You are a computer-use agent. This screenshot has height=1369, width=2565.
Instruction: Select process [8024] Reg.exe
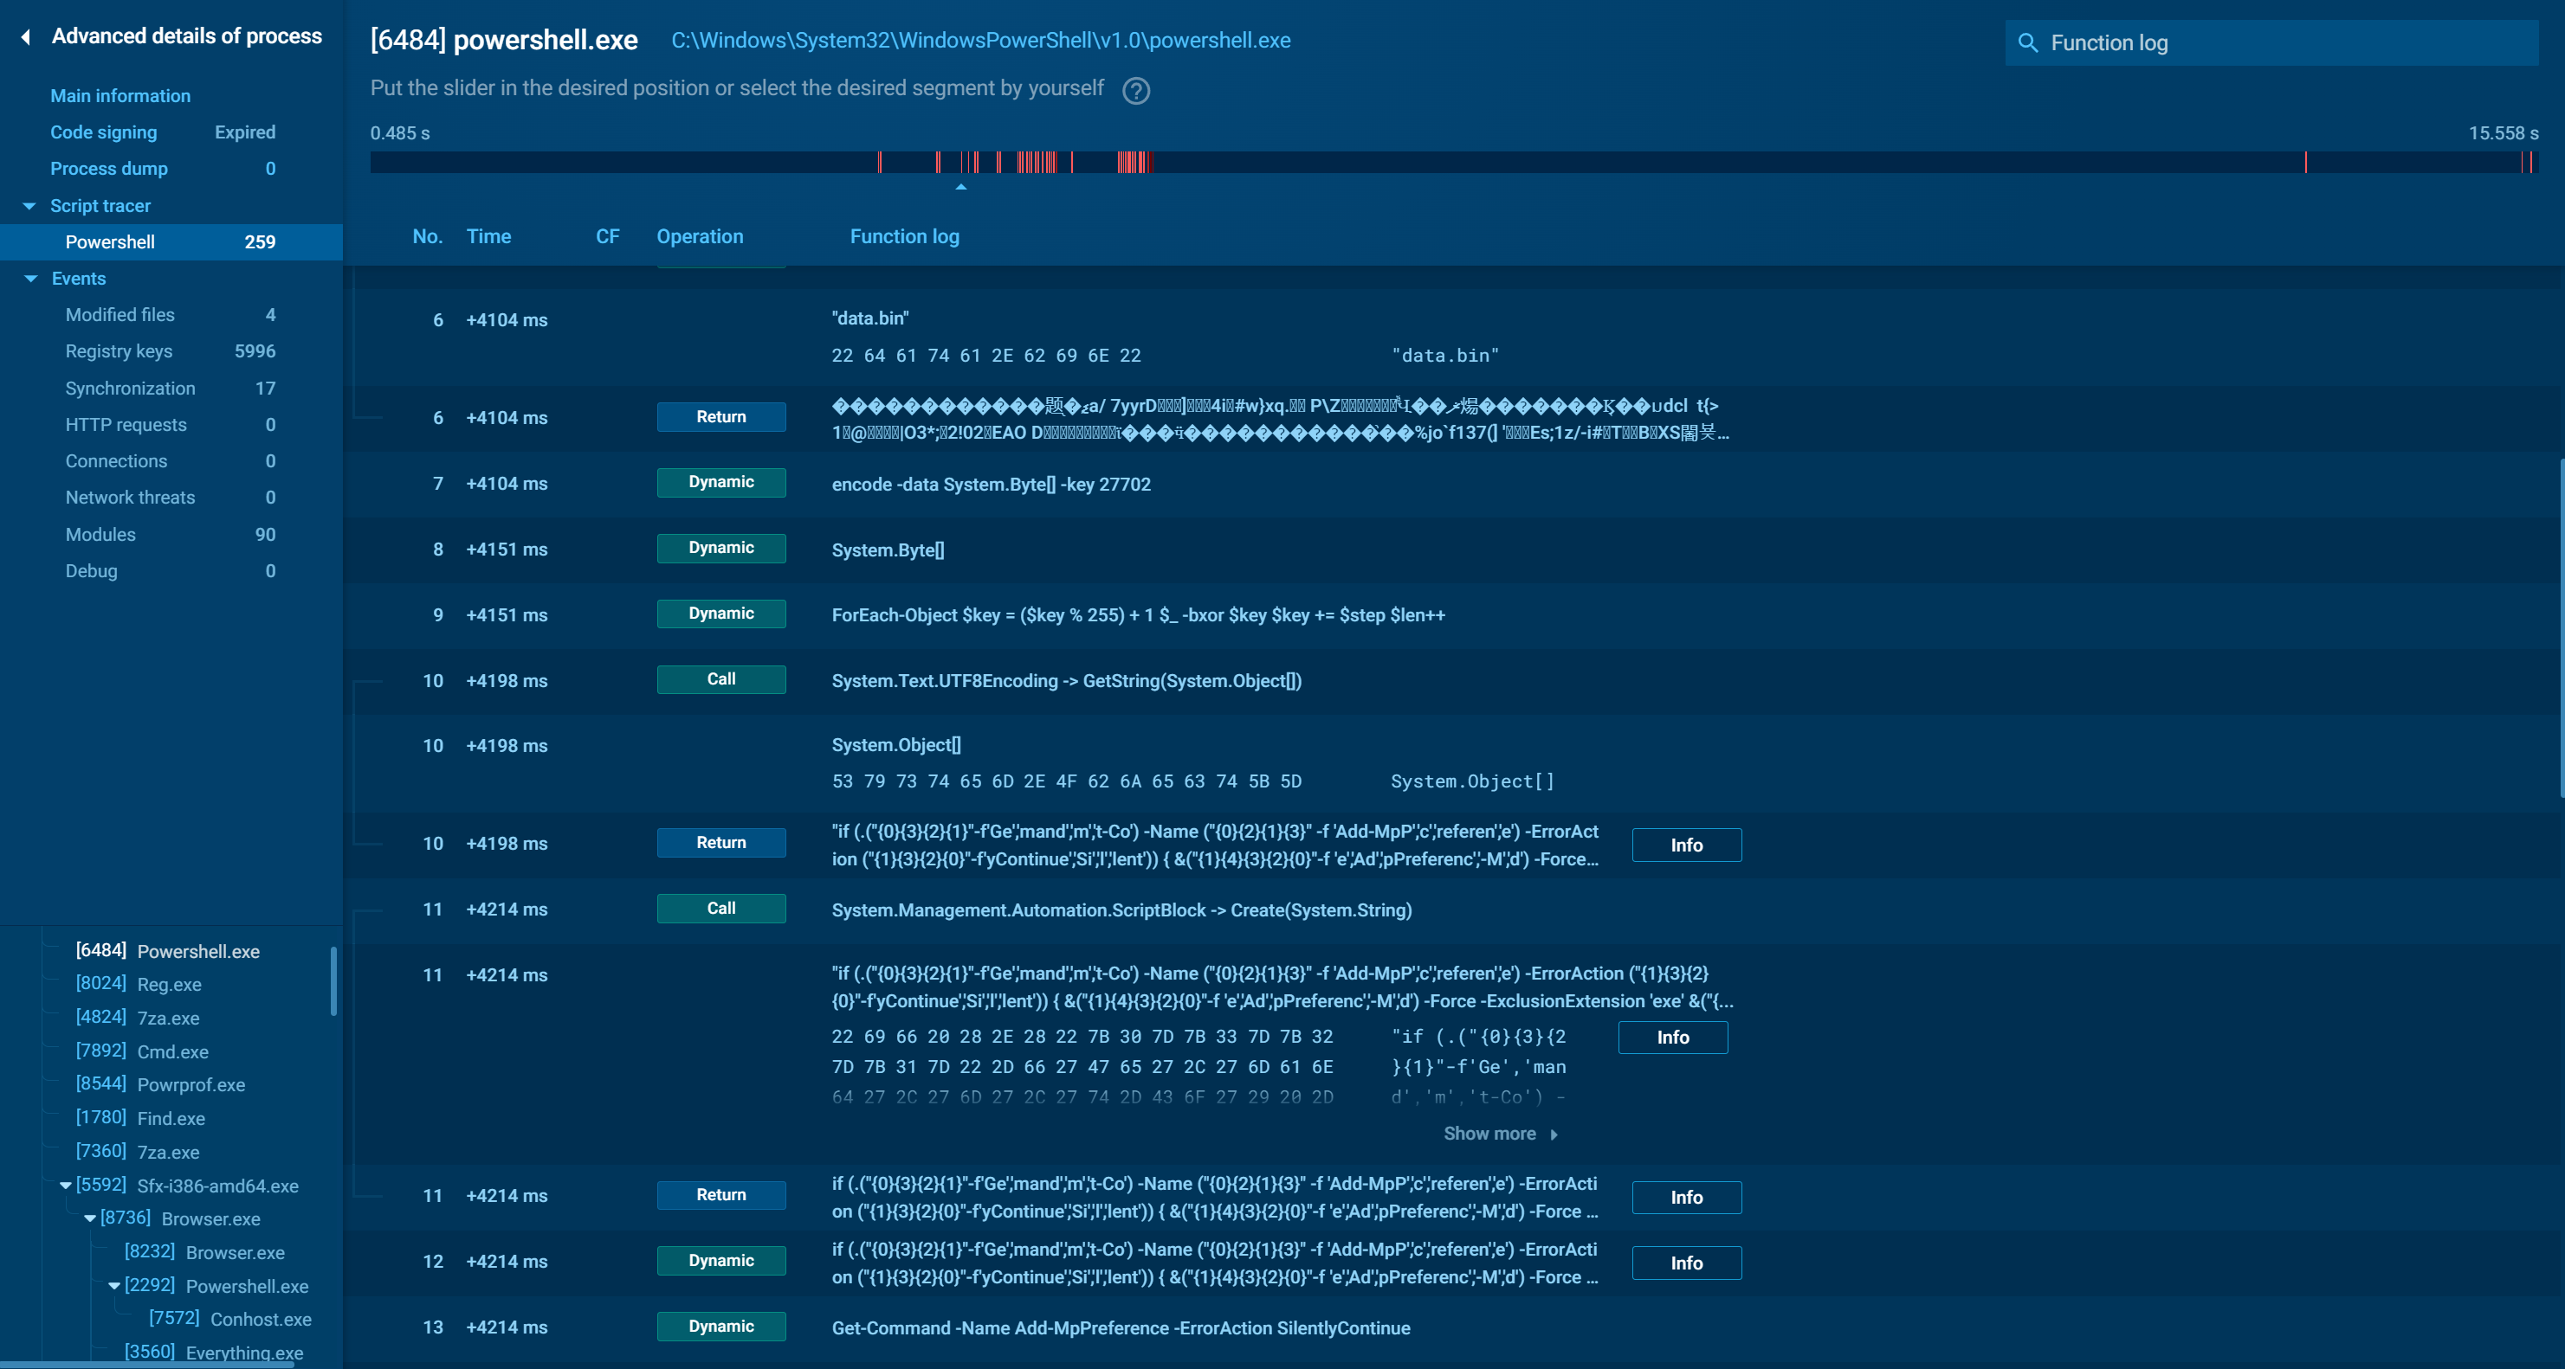(139, 984)
